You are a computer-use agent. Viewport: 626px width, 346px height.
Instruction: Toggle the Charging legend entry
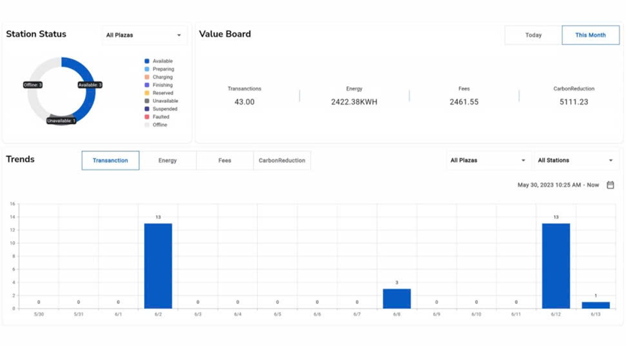click(x=162, y=77)
